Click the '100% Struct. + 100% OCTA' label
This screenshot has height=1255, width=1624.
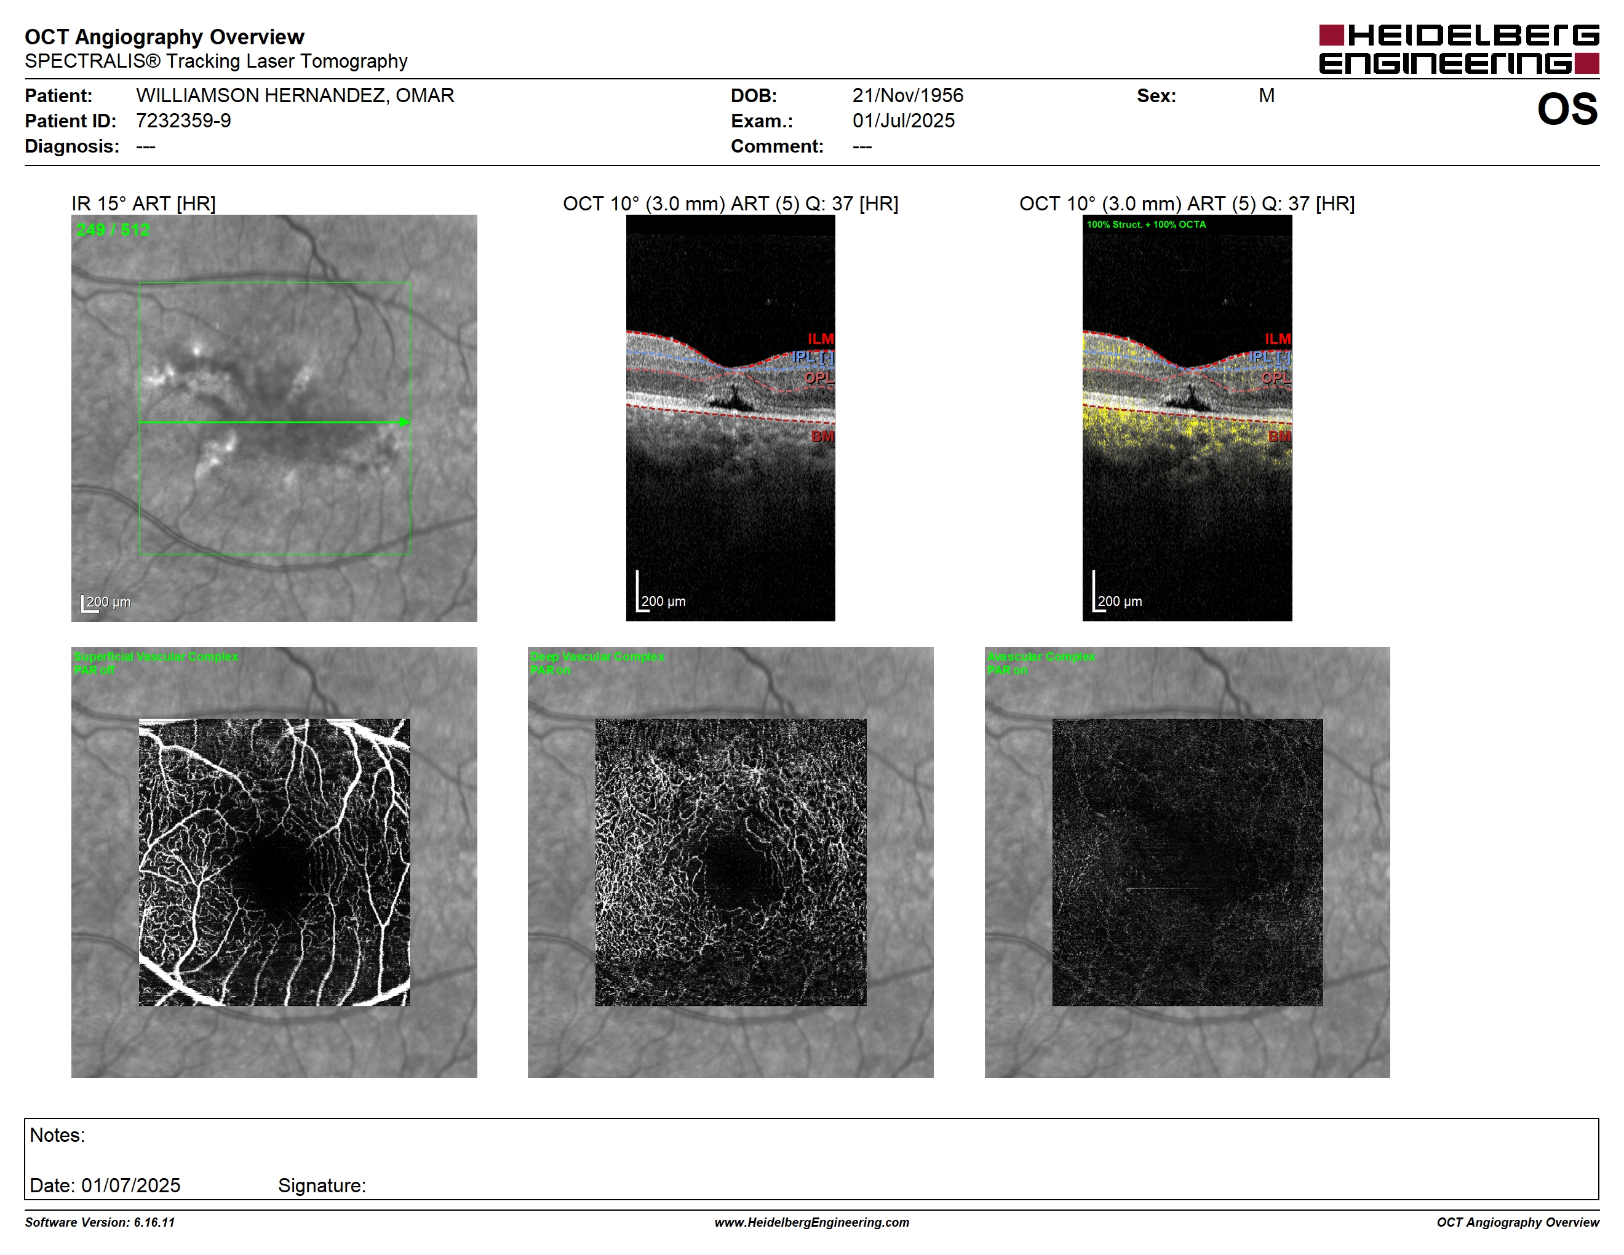pyautogui.click(x=1146, y=225)
